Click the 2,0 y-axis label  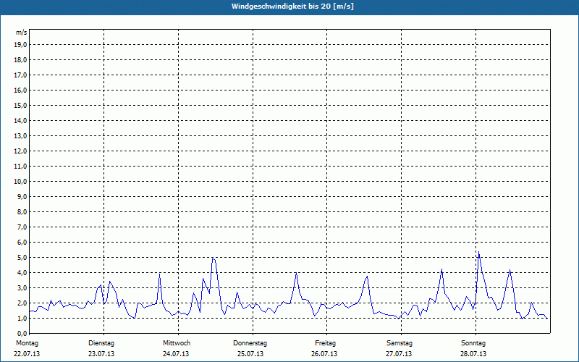(x=21, y=303)
